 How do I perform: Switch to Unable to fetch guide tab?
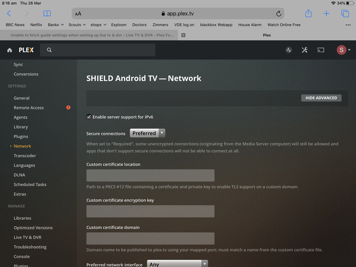[92, 35]
